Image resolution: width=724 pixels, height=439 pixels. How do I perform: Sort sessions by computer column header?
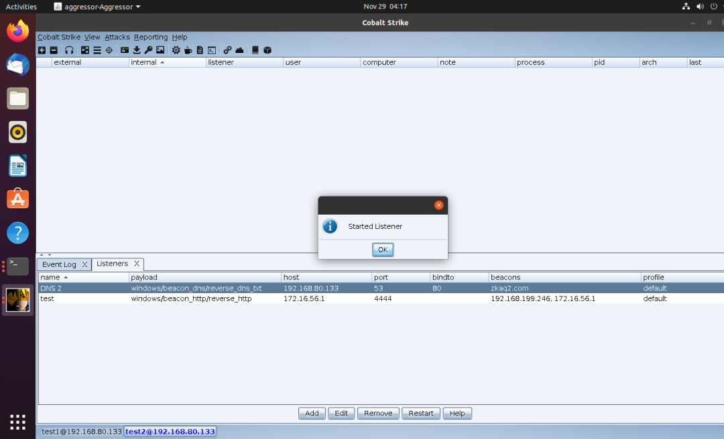[x=398, y=62]
